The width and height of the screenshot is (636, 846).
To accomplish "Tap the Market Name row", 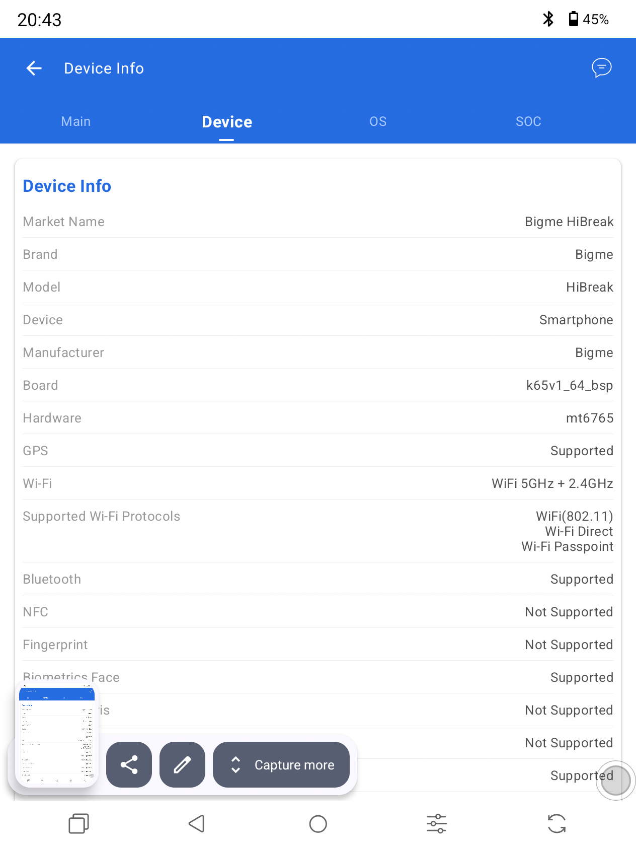I will 318,222.
